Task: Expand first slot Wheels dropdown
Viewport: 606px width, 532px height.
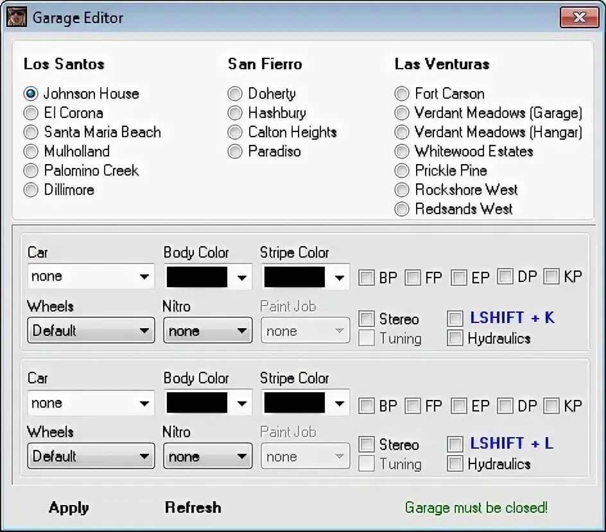Action: (91, 330)
